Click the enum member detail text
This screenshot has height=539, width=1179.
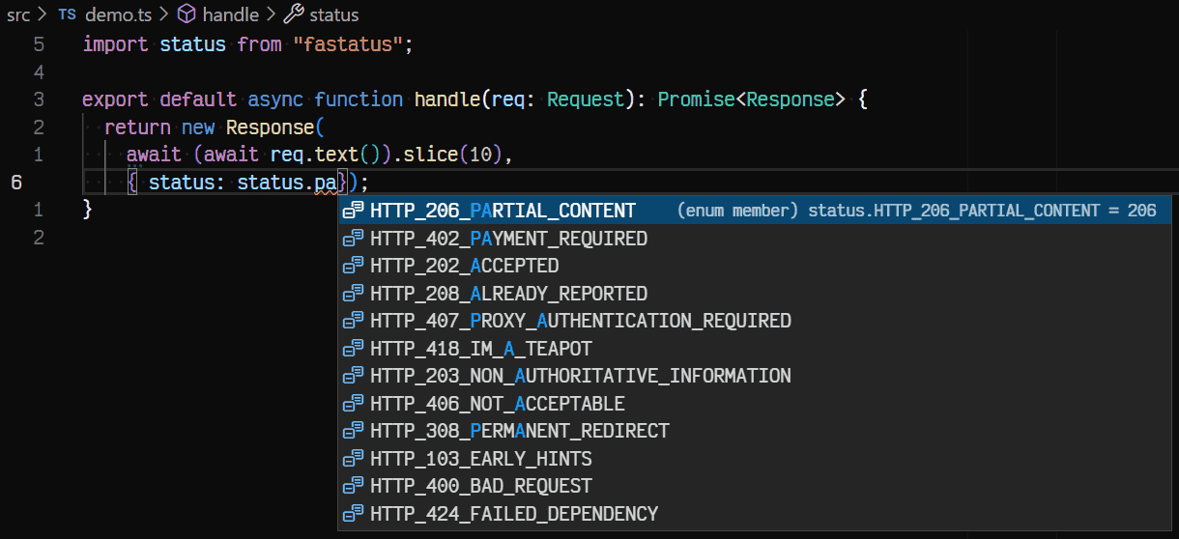pos(916,211)
